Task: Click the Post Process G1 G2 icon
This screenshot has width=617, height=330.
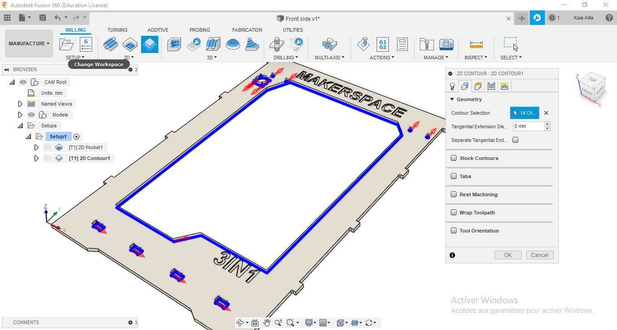Action: coord(382,44)
